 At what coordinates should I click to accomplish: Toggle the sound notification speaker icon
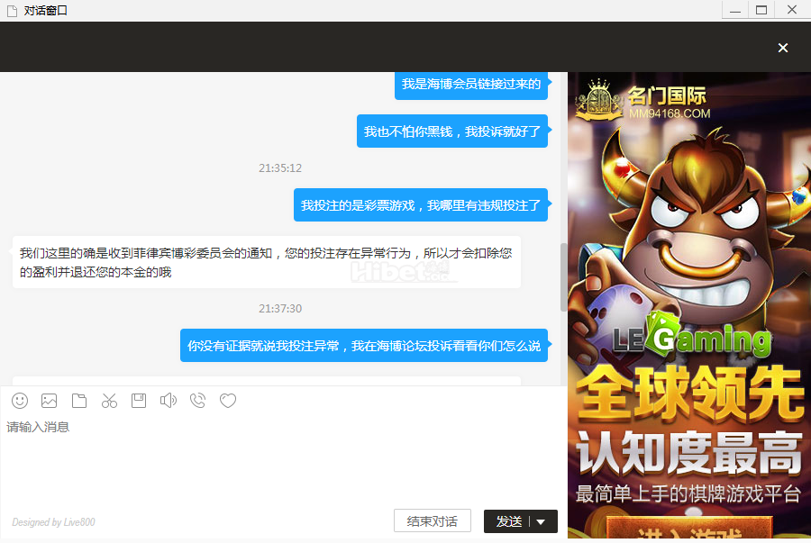[x=168, y=401]
